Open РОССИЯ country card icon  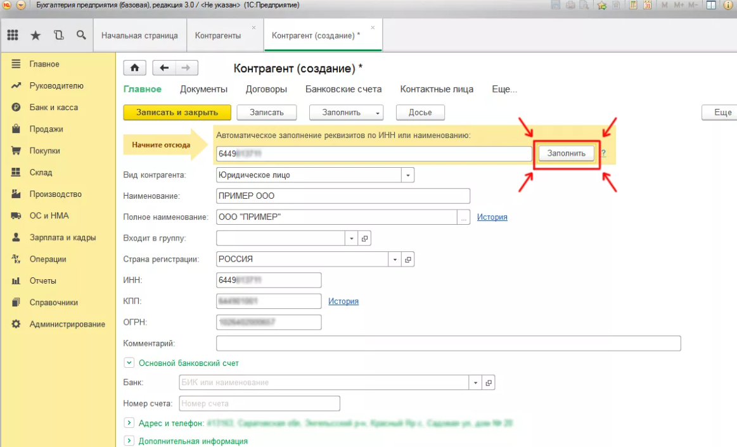[x=408, y=260]
